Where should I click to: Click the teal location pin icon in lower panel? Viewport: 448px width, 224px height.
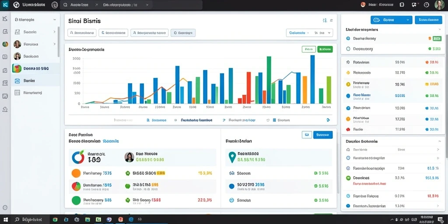pos(232,157)
